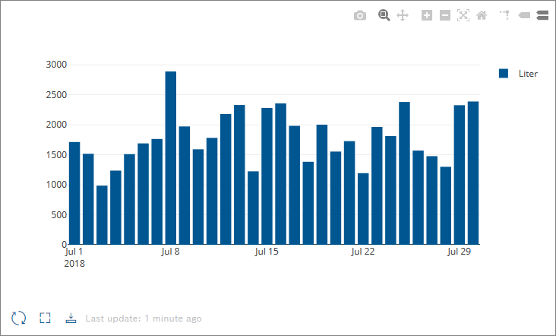This screenshot has width=556, height=336.
Task: Select the Zoom magnifier tool
Action: tap(384, 15)
